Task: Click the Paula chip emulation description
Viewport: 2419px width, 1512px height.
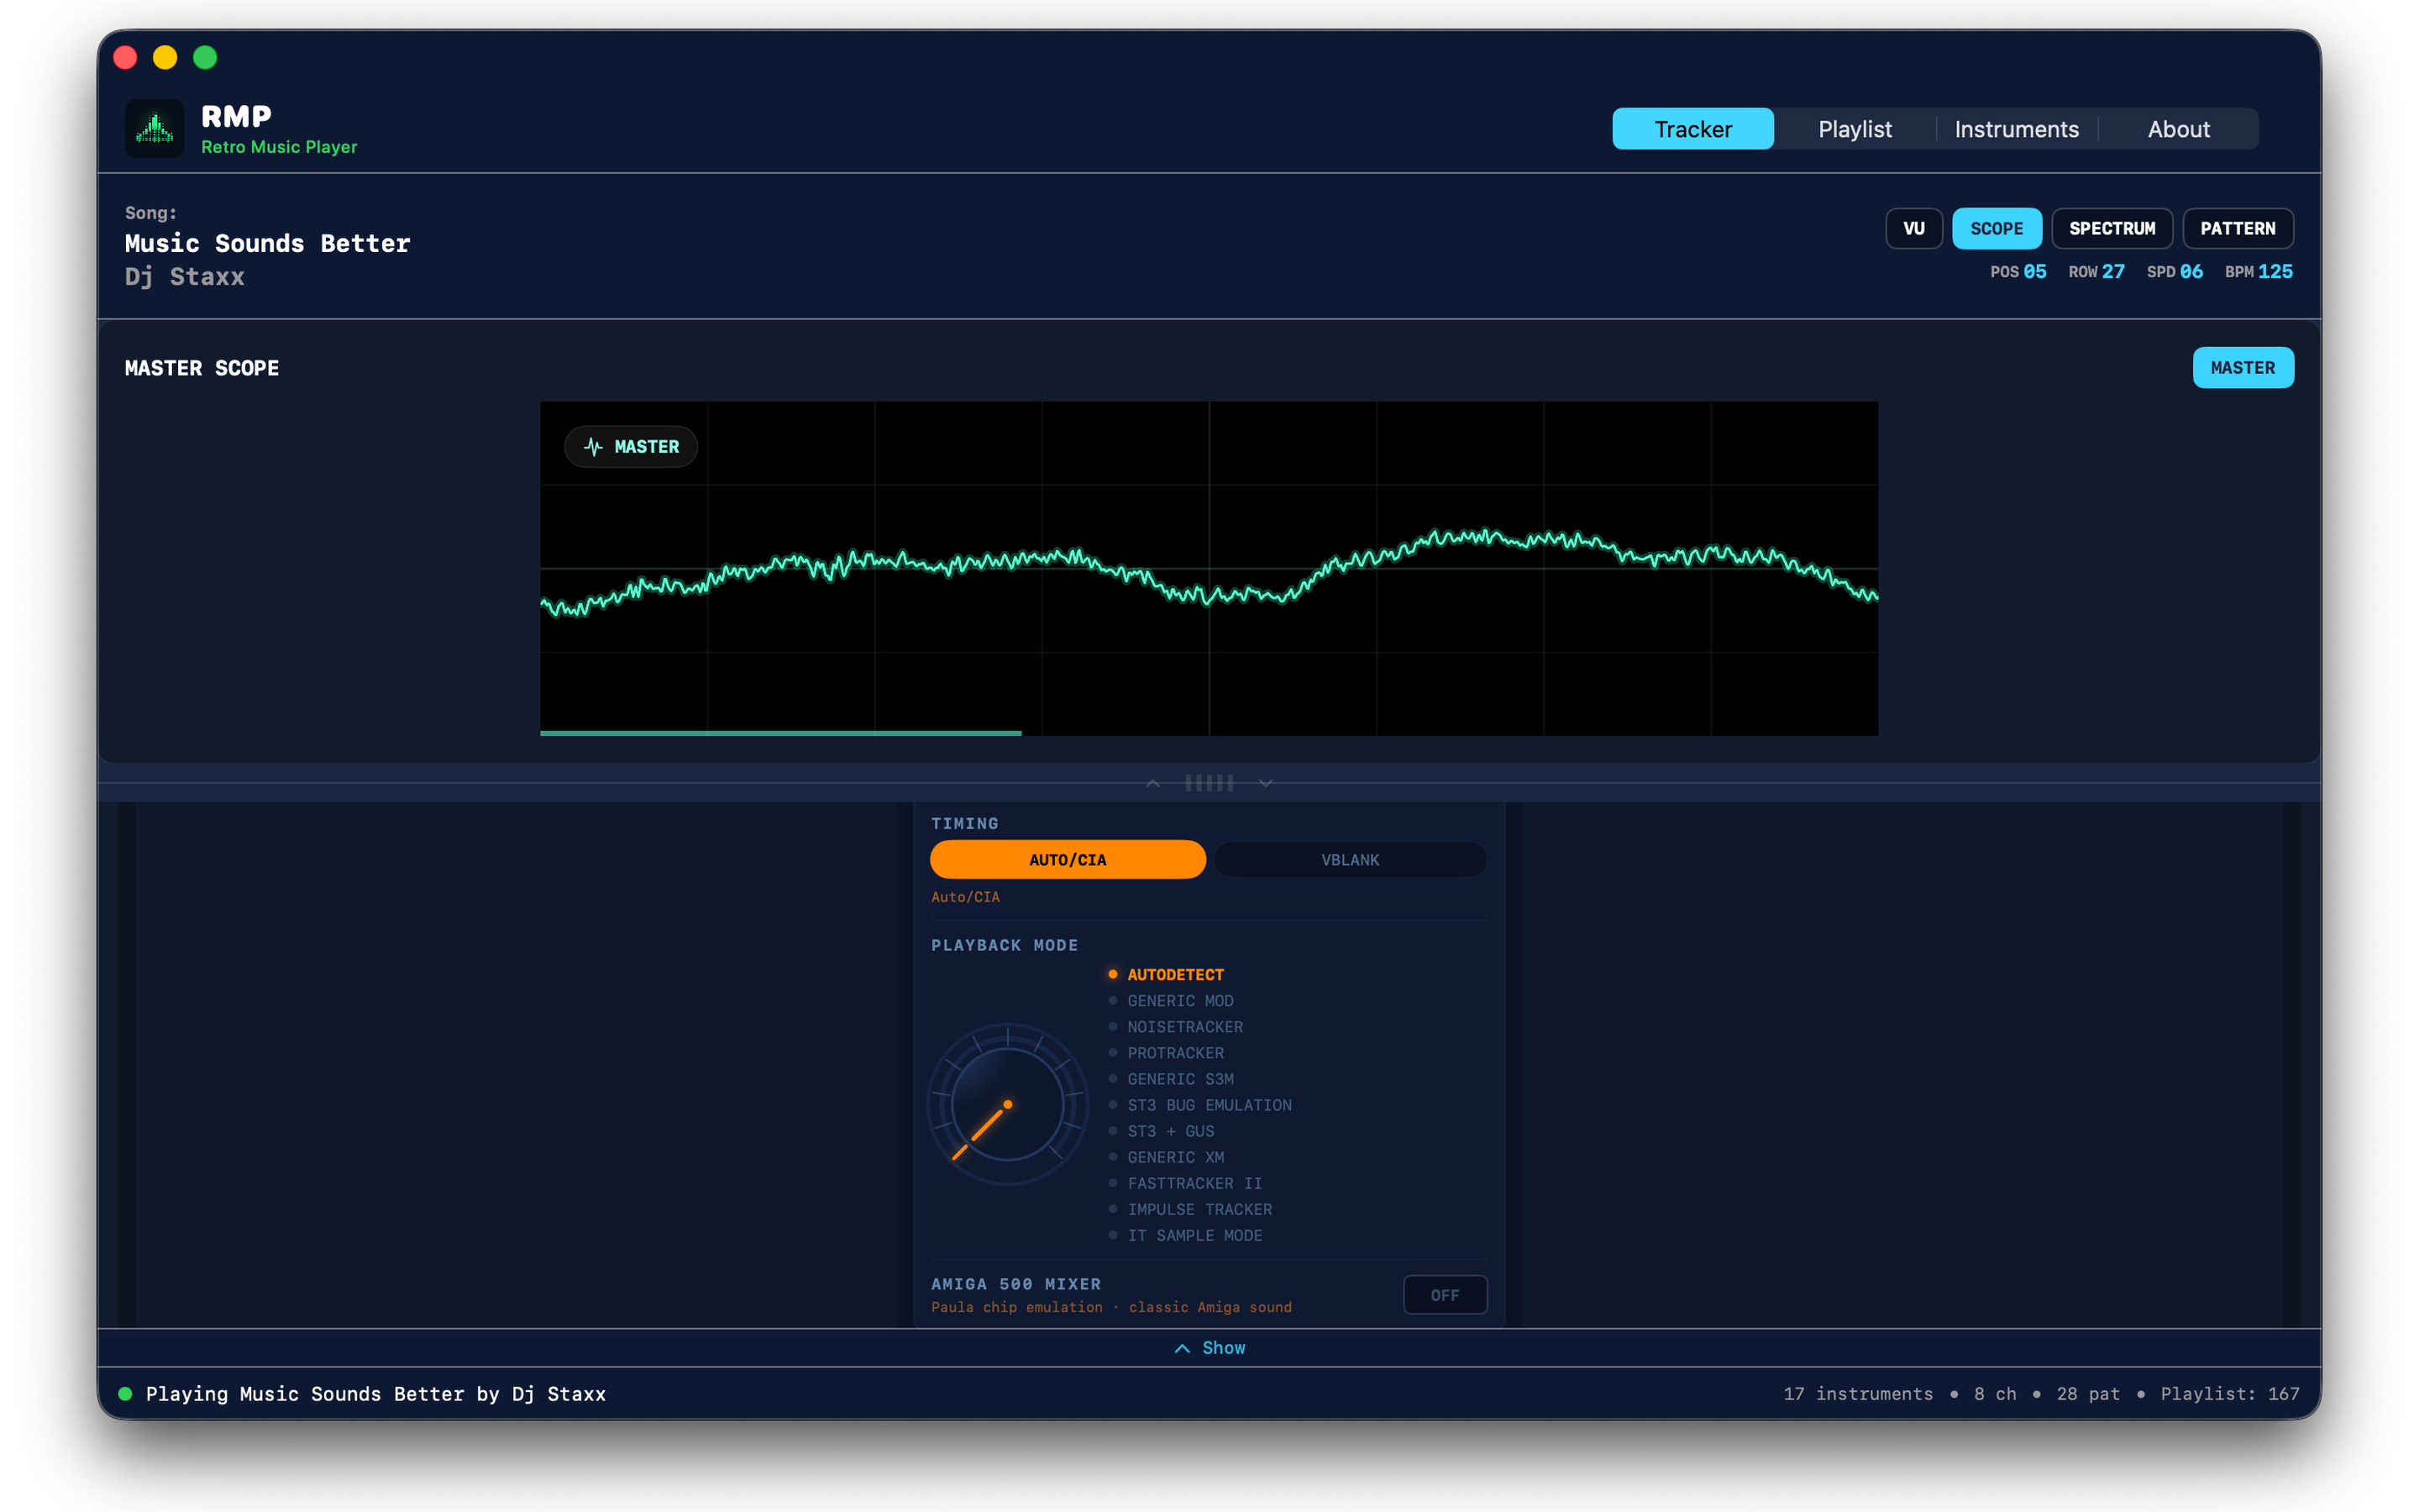Action: pos(1110,1307)
